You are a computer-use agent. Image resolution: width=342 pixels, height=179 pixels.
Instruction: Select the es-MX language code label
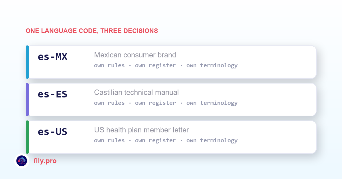[52, 57]
